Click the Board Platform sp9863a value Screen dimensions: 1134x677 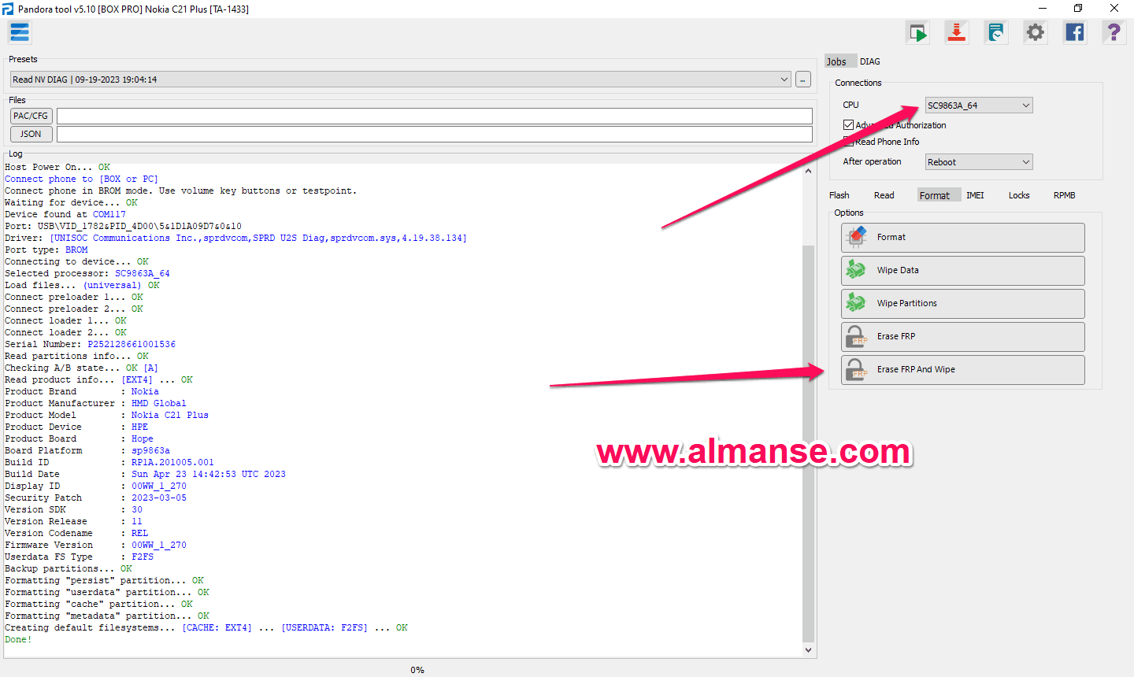coord(150,450)
